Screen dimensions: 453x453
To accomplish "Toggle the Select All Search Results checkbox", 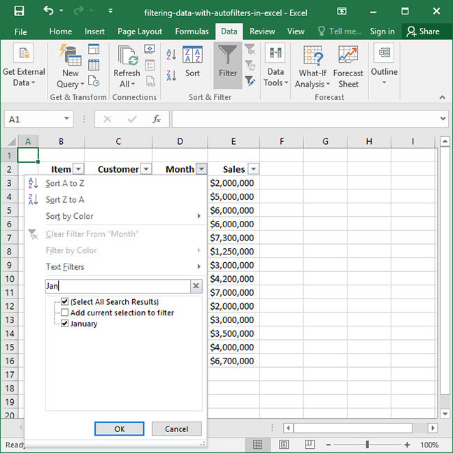I will 65,302.
